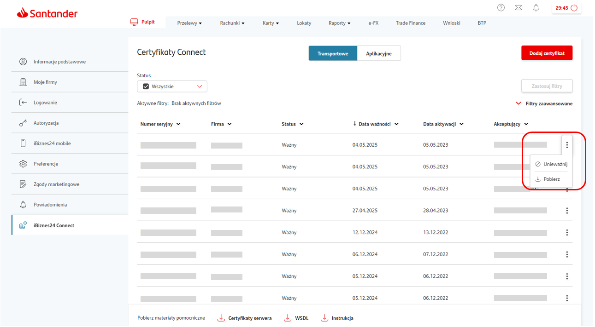Click Moje firmy building icon
This screenshot has width=595, height=327.
(23, 82)
